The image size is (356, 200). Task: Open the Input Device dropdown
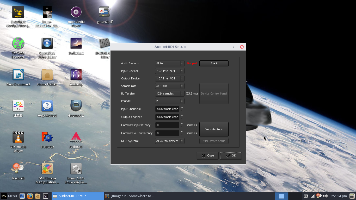click(x=170, y=71)
